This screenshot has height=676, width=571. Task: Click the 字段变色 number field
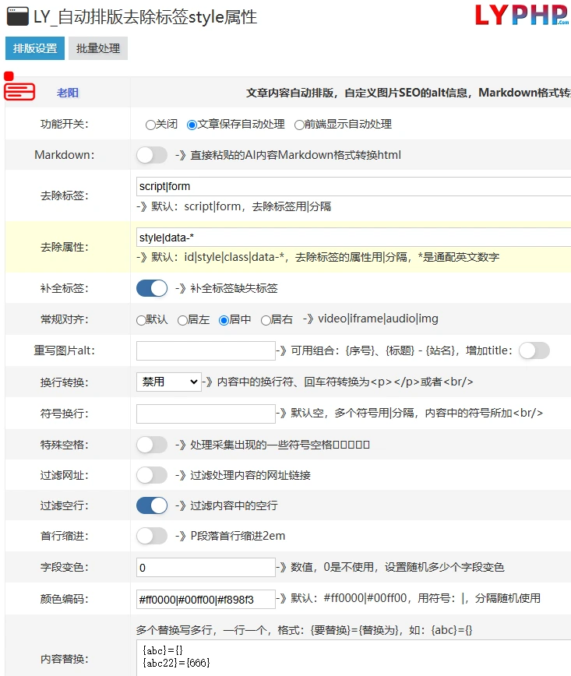coord(206,567)
